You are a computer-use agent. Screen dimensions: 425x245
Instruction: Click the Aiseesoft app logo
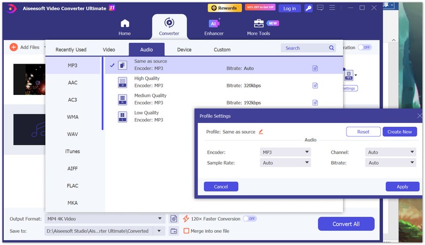11,8
